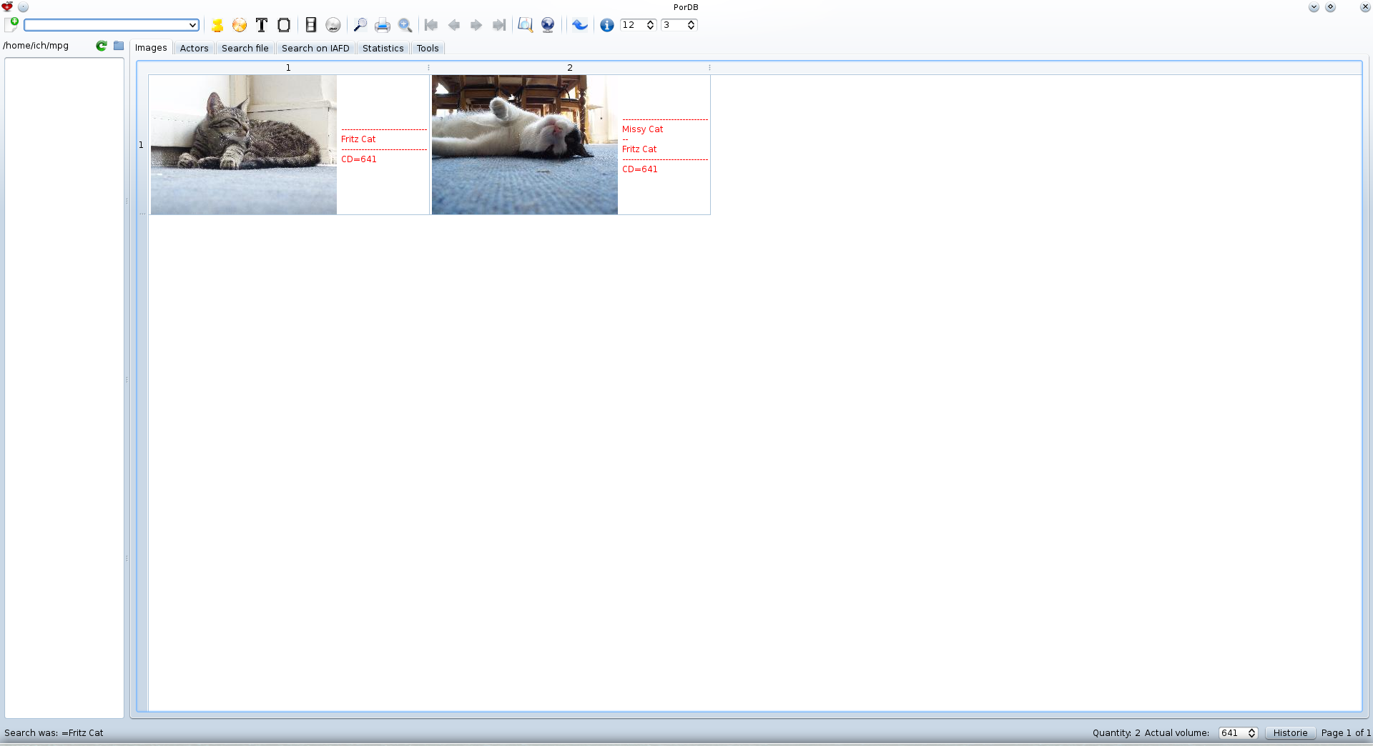Click row header 1

(x=141, y=145)
